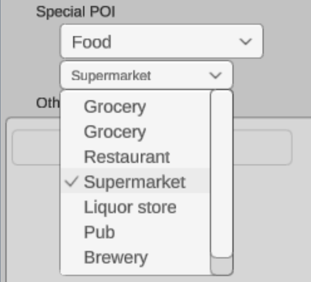Image resolution: width=311 pixels, height=282 pixels.
Task: Click the checkmark icon beside Supermarket
Action: [72, 181]
